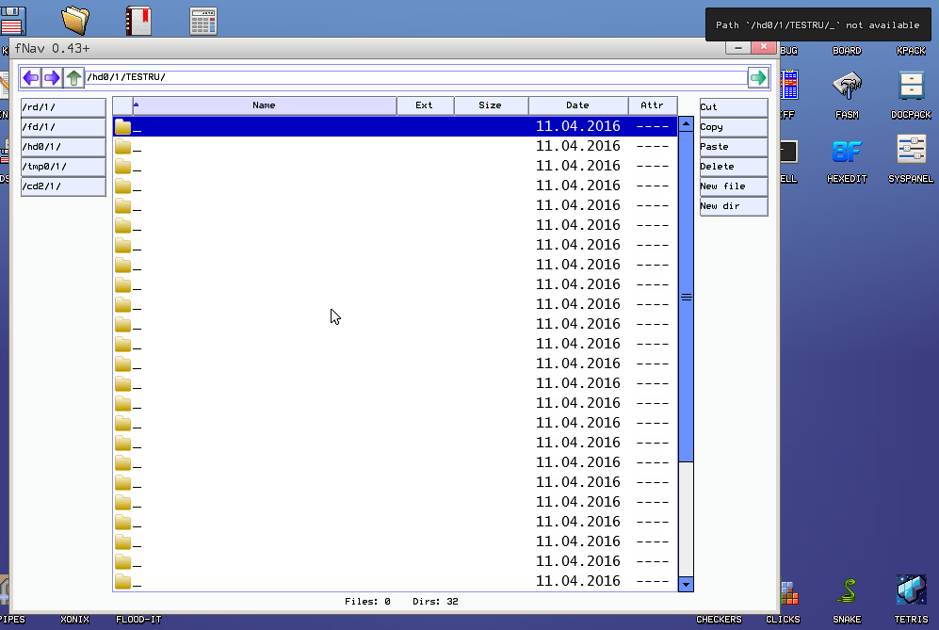Sort file list by Date column

click(577, 105)
